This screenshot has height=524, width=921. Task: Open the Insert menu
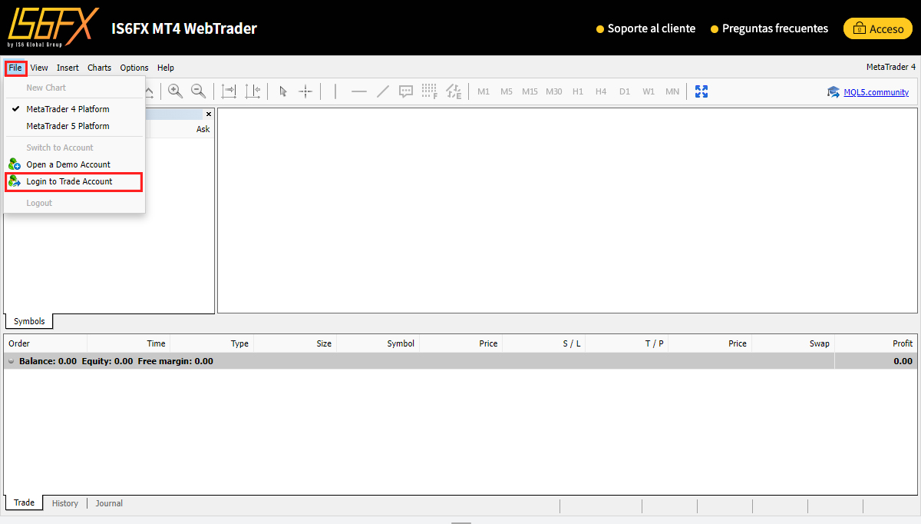(68, 68)
